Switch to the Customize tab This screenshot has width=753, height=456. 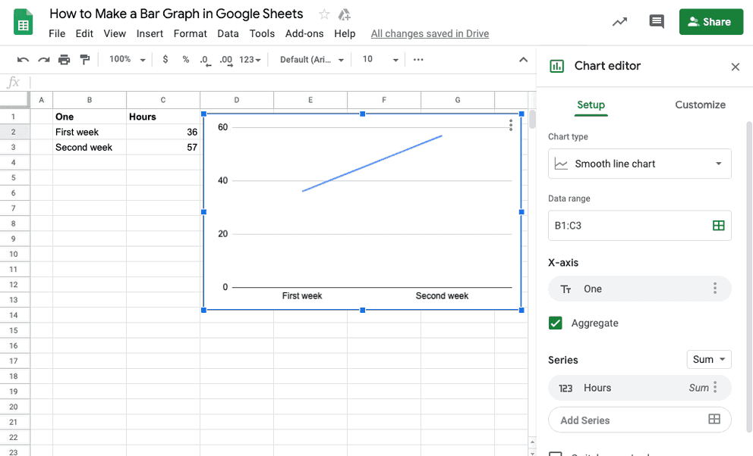(700, 105)
